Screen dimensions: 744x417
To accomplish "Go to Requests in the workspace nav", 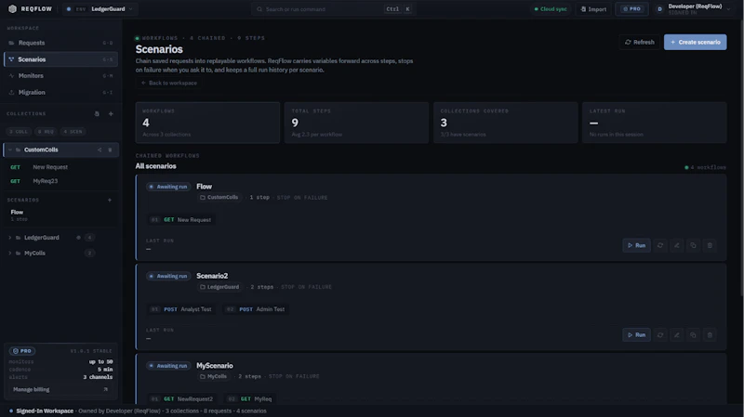I will [60, 43].
